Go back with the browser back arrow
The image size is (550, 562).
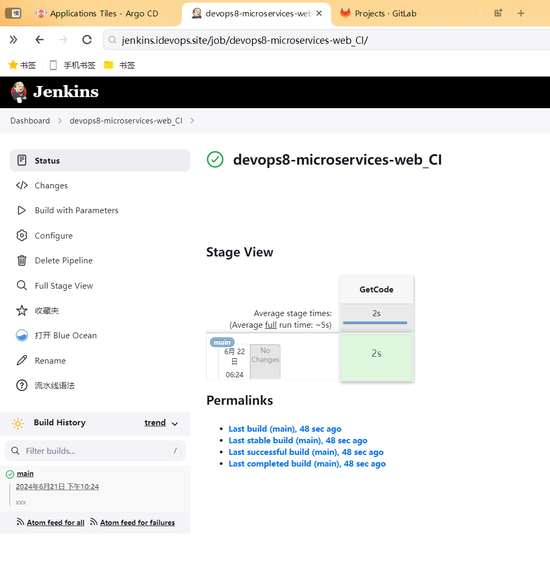click(x=40, y=40)
